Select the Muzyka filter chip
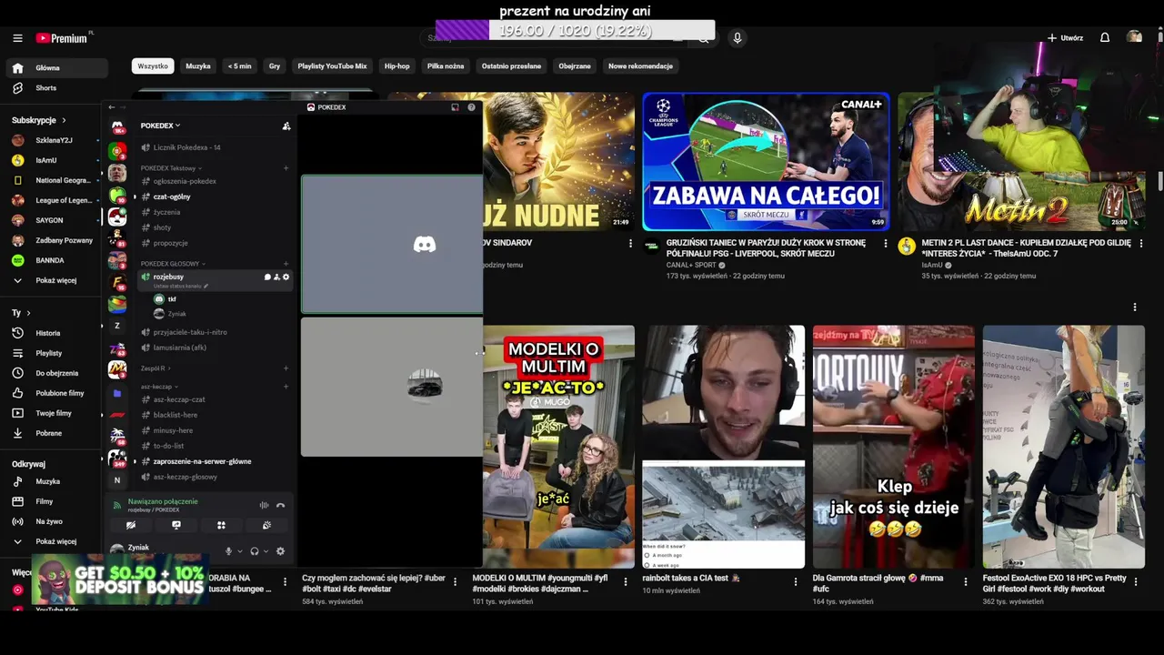The height and width of the screenshot is (655, 1164). (x=198, y=66)
